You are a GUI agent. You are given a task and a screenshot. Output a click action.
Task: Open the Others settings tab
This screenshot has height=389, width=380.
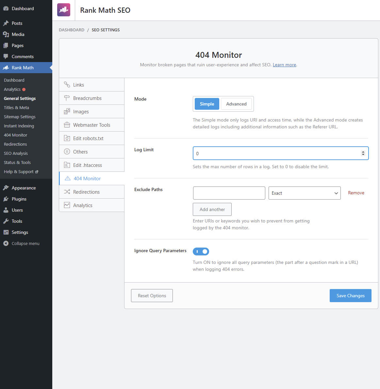tap(91, 152)
